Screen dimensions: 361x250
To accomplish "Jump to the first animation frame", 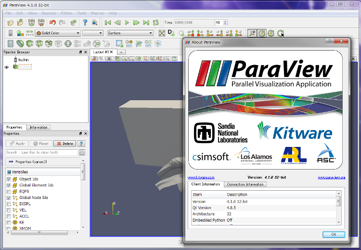I will (107, 23).
